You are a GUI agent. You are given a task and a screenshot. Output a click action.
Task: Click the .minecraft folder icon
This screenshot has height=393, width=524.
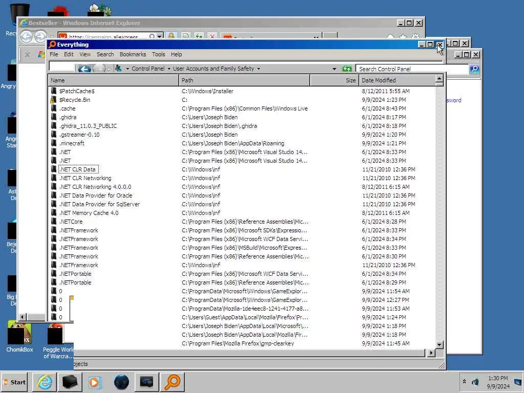point(53,143)
